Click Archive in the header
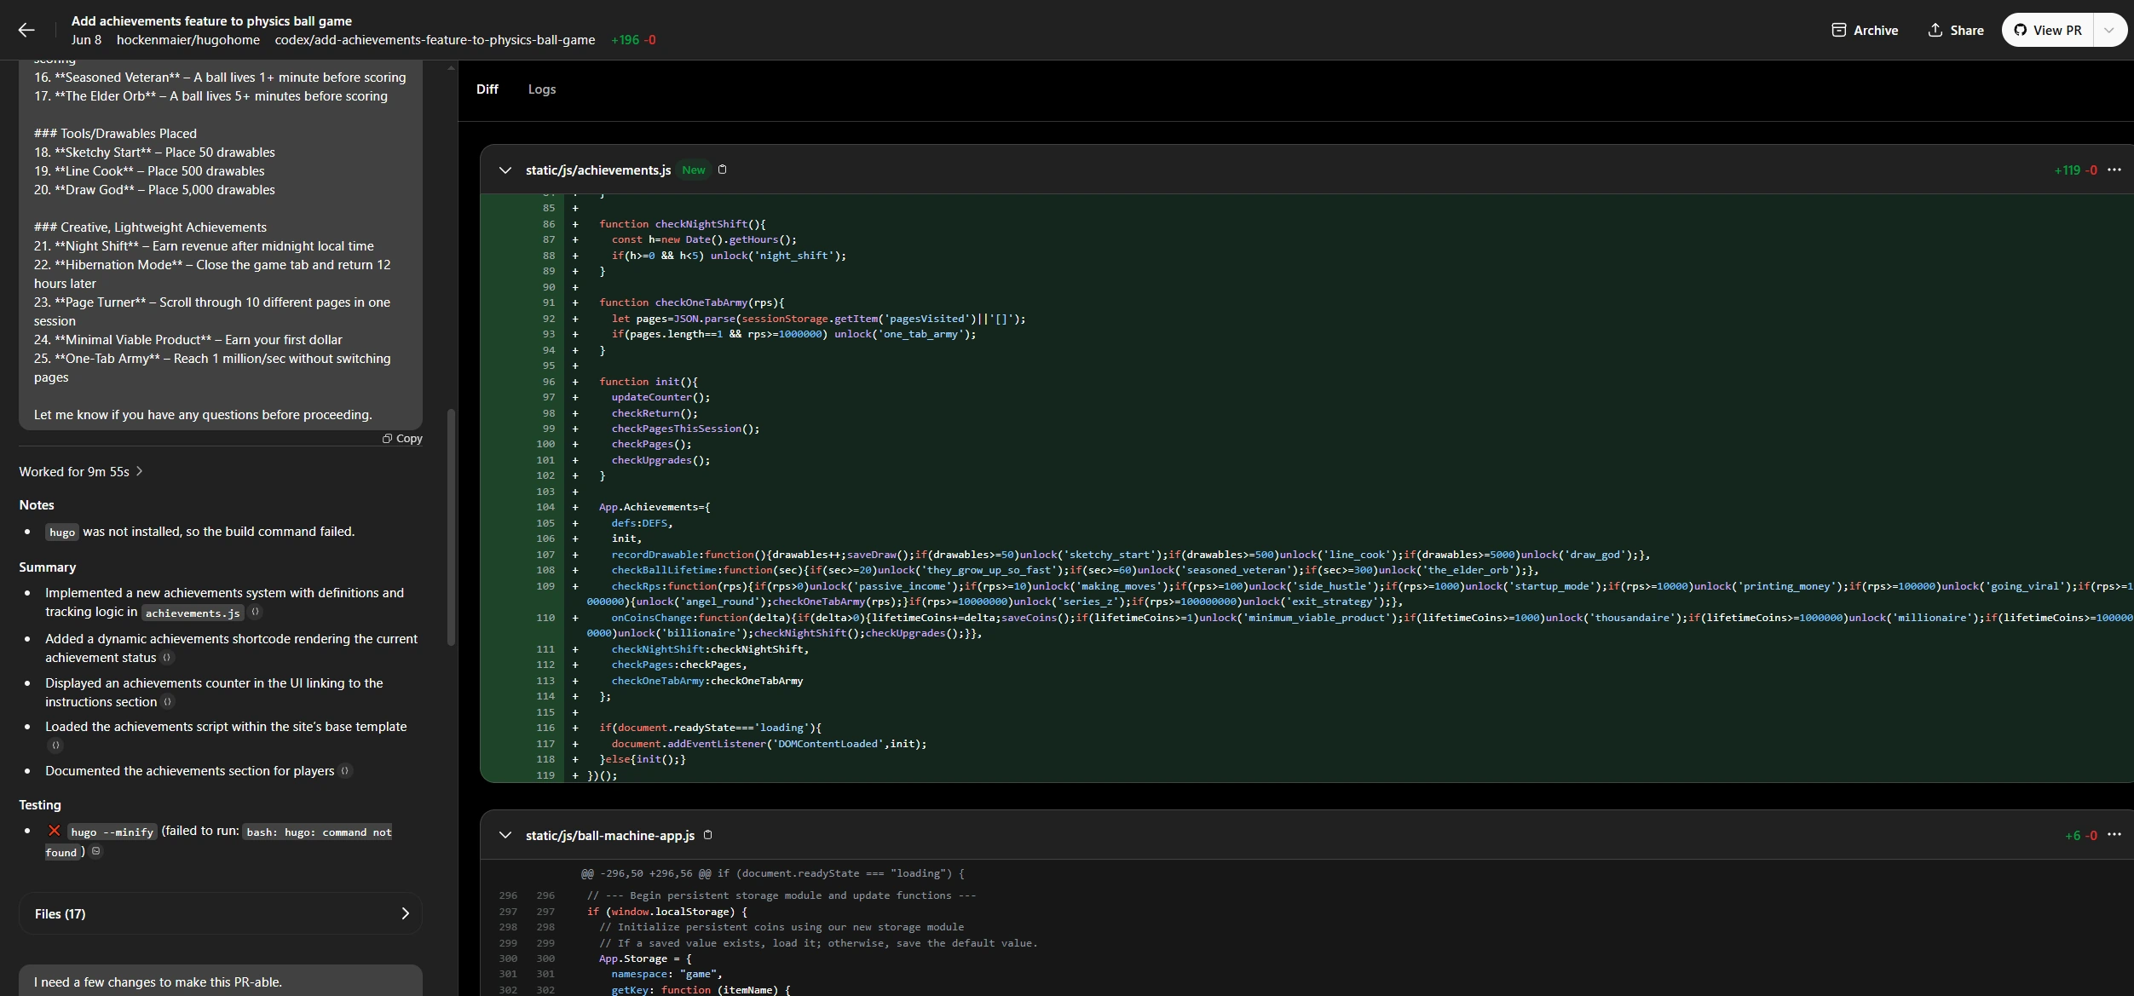 [x=1865, y=30]
